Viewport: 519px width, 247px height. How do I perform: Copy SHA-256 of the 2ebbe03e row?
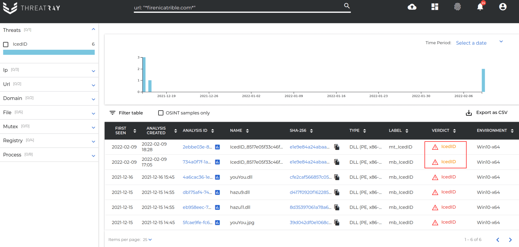click(x=337, y=147)
